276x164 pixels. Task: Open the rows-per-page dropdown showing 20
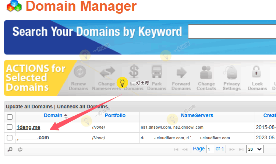[x=255, y=149]
